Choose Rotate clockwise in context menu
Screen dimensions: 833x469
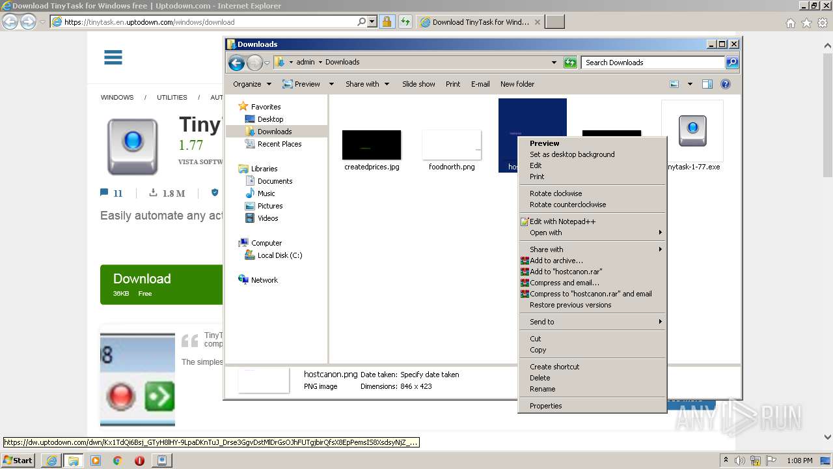click(592, 193)
